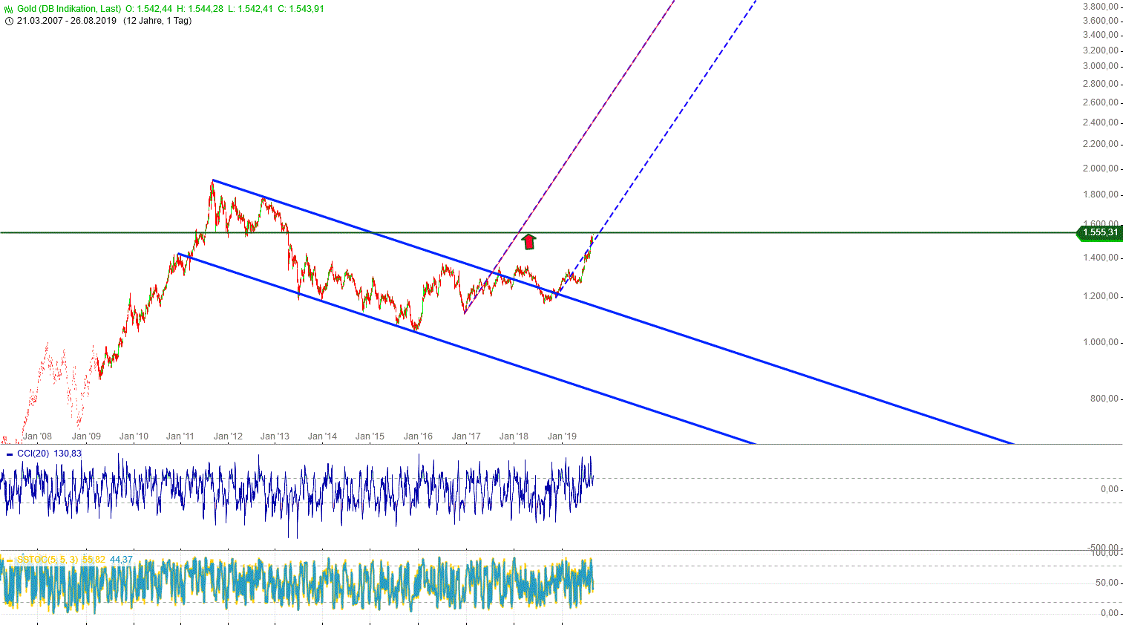The image size is (1123, 625).
Task: Click the clock icon next to the date range
Action: pyautogui.click(x=8, y=21)
